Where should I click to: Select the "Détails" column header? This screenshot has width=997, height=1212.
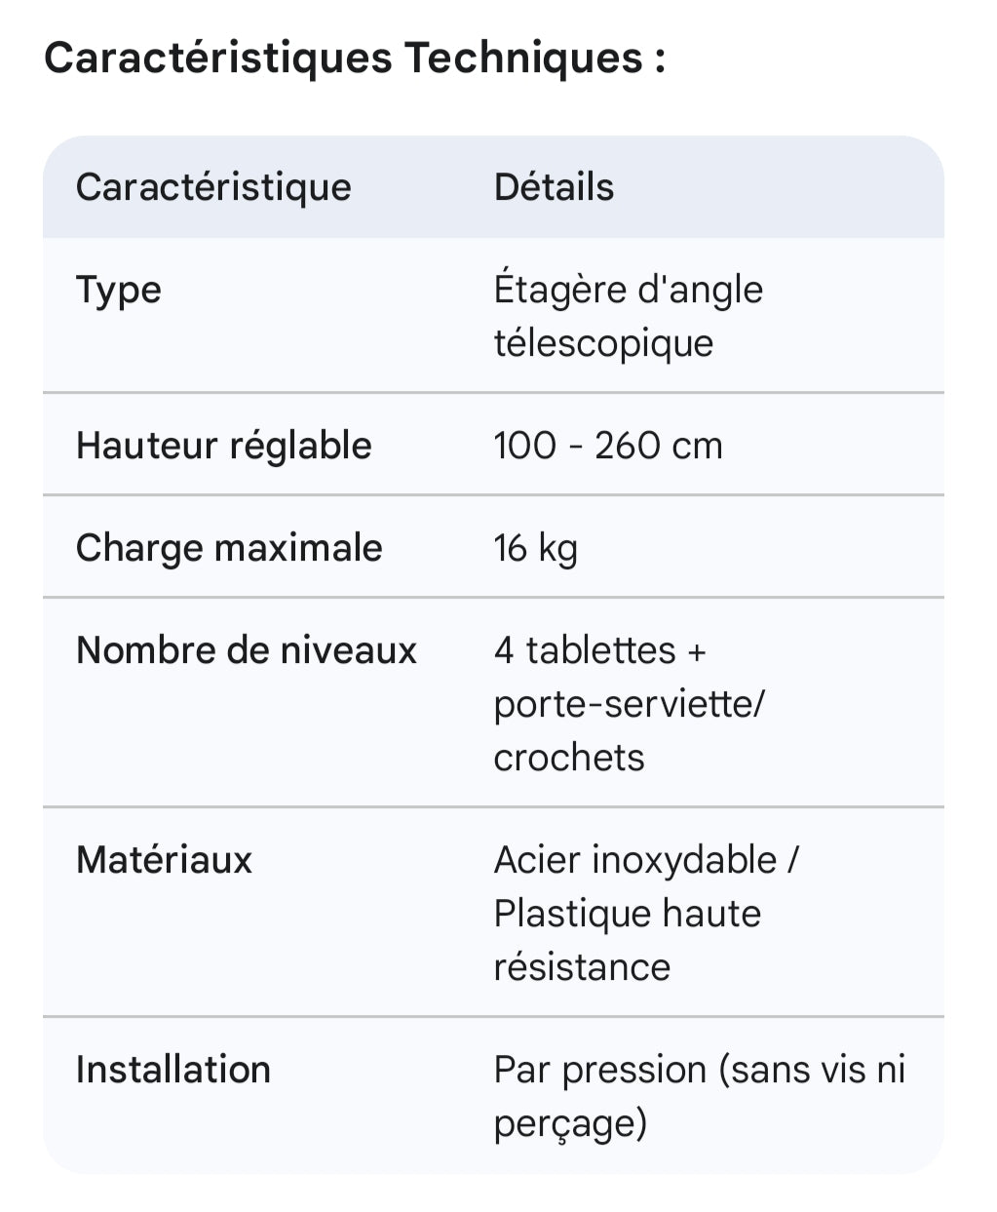(554, 187)
